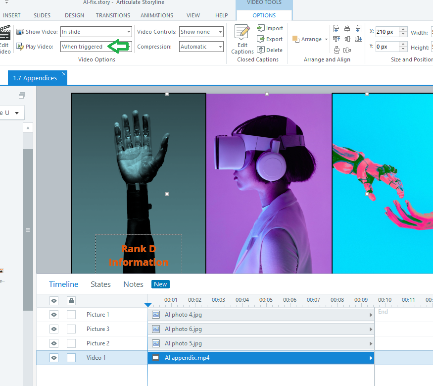Click the X position input field
This screenshot has width=433, height=386.
tap(387, 32)
